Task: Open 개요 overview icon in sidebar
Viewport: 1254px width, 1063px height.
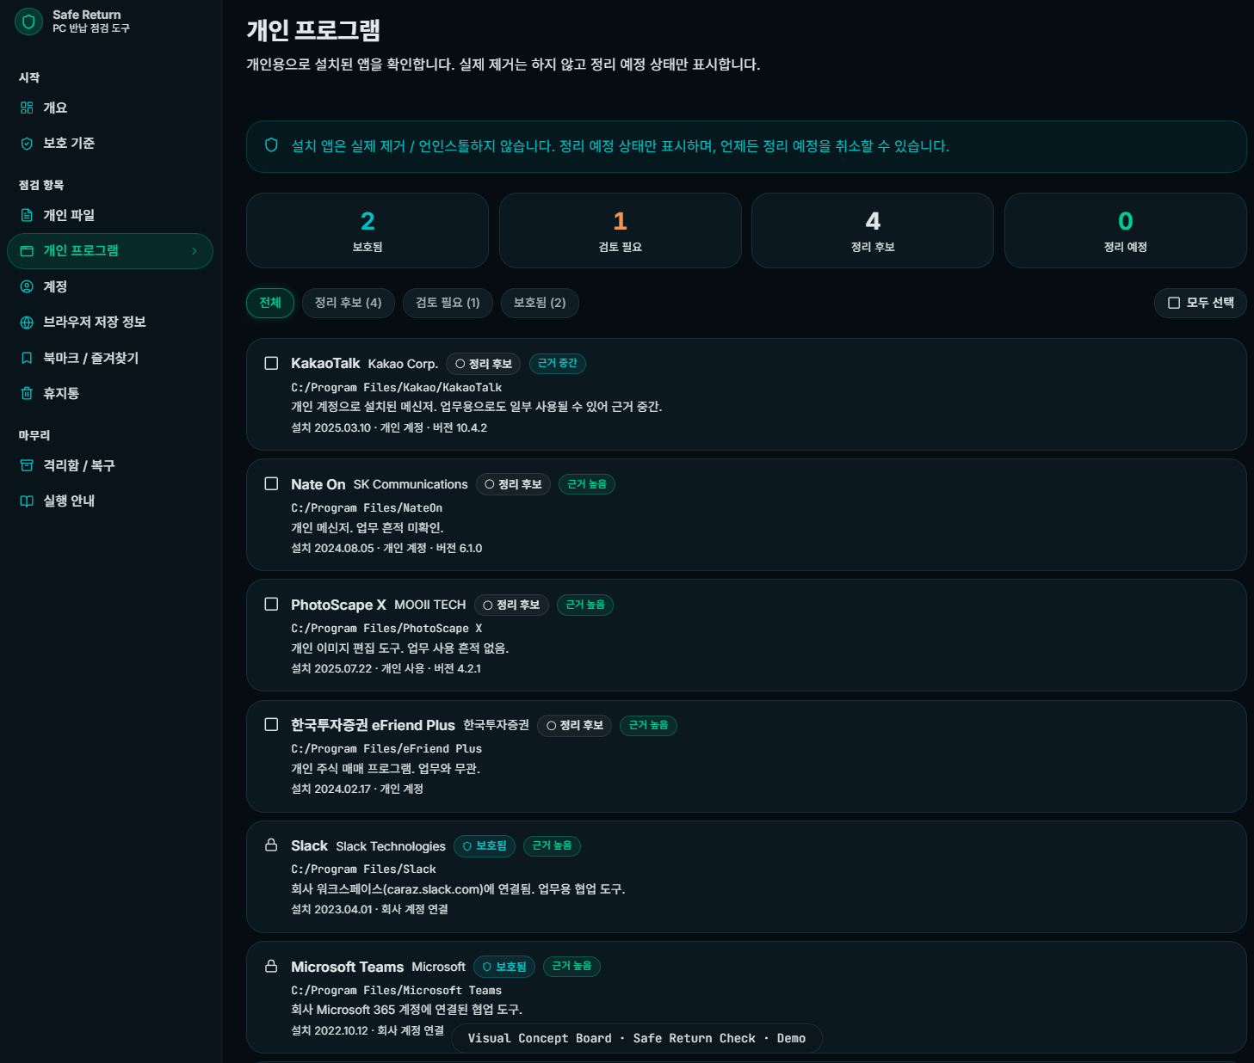Action: coord(27,108)
